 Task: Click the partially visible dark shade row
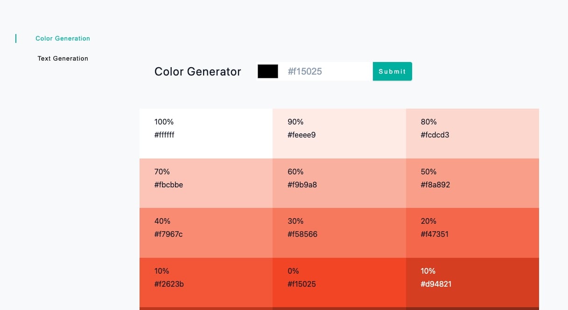pyautogui.click(x=339, y=309)
